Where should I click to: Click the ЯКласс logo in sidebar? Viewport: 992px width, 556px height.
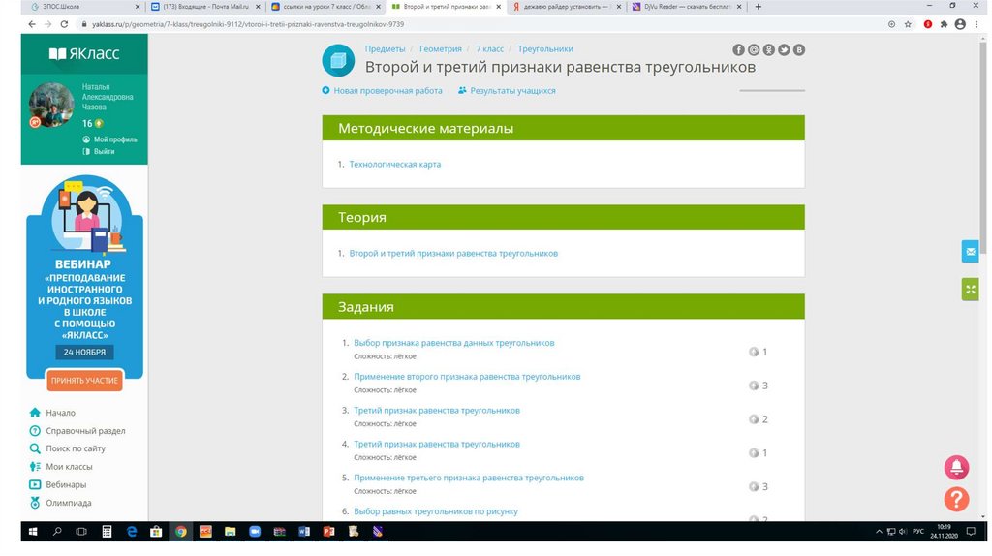84,54
